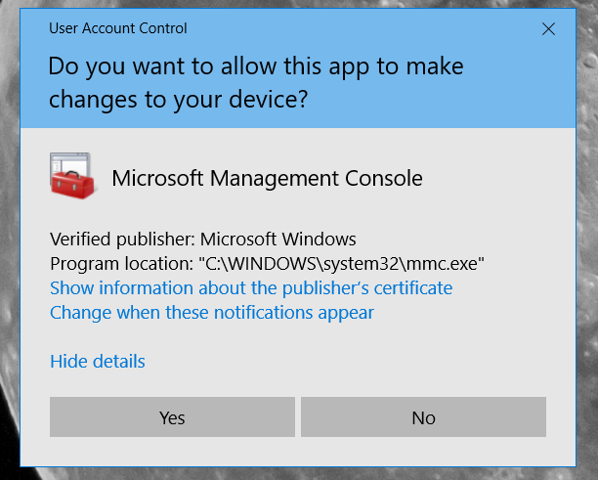The width and height of the screenshot is (598, 480).
Task: Click the User Account Control title text
Action: click(x=118, y=28)
